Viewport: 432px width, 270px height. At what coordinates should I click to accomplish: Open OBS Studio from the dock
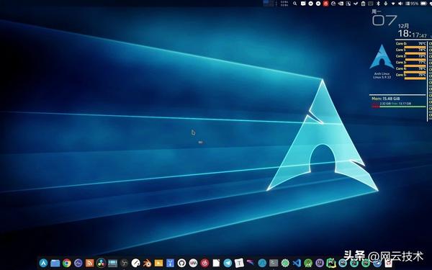125,263
